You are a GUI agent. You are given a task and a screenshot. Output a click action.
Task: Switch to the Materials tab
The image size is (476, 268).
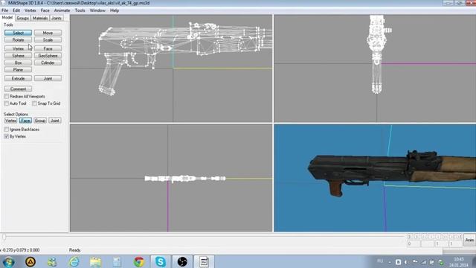click(40, 18)
